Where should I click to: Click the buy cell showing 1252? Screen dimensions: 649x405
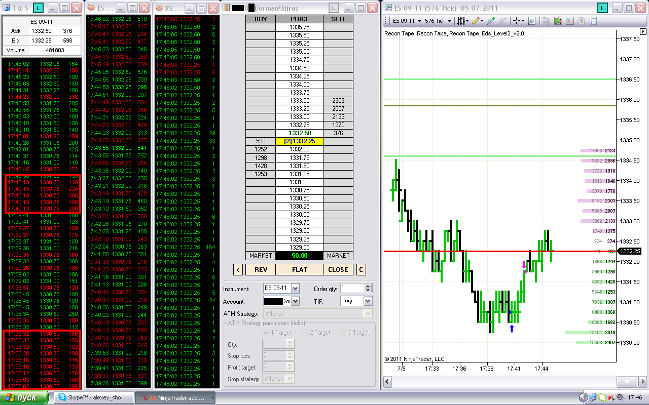click(261, 149)
